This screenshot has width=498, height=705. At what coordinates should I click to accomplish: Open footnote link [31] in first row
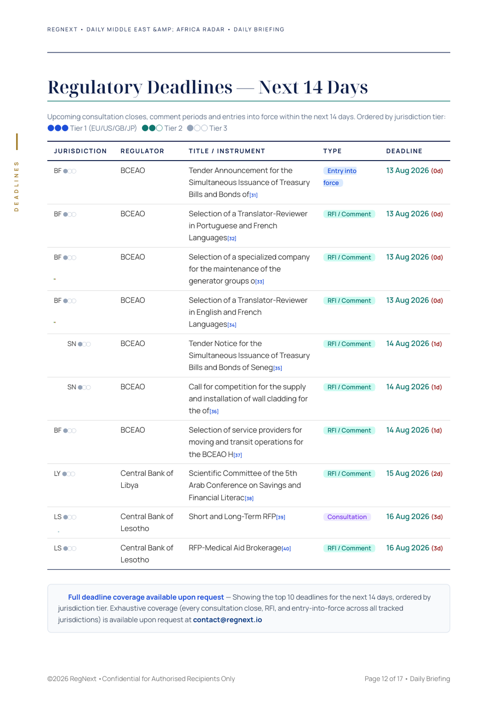(x=254, y=195)
